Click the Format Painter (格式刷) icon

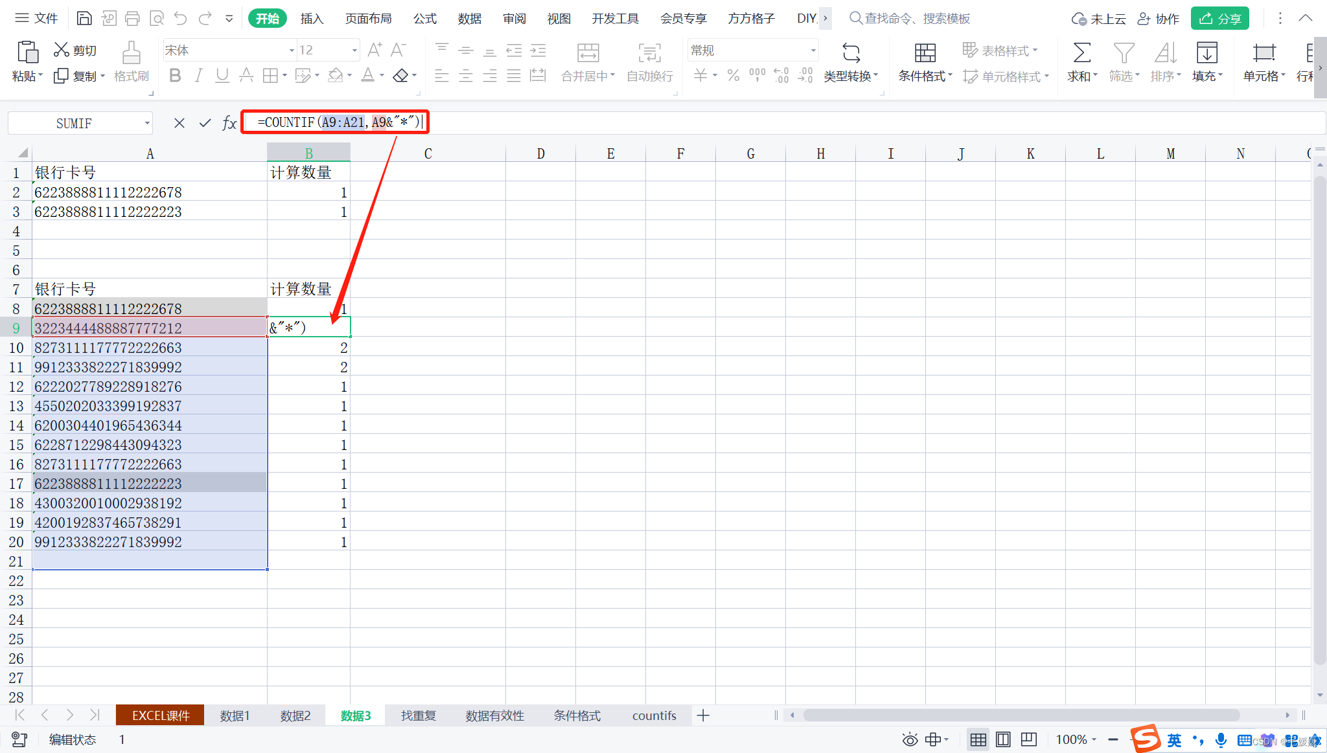tap(131, 53)
